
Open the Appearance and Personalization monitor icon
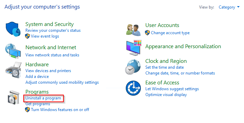tap(134, 47)
